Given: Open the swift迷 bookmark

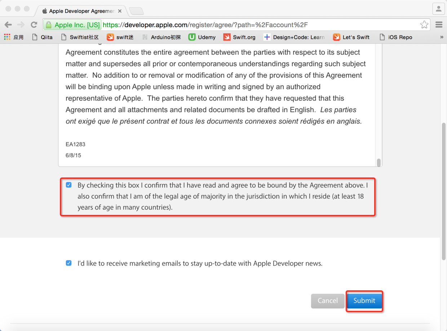Looking at the screenshot, I should pyautogui.click(x=120, y=37).
